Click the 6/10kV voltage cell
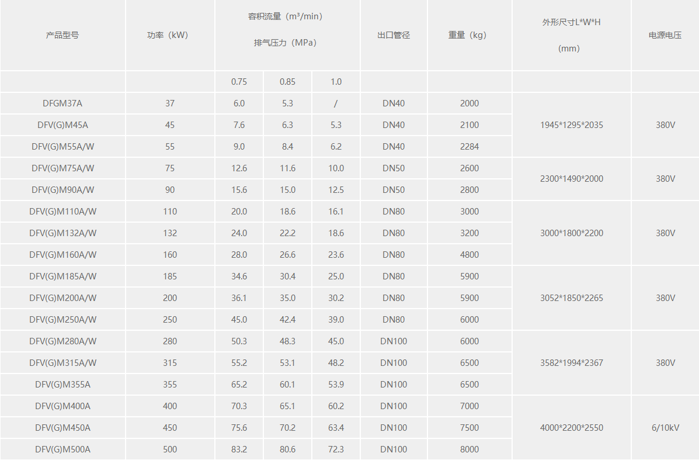This screenshot has height=460, width=699. click(665, 428)
